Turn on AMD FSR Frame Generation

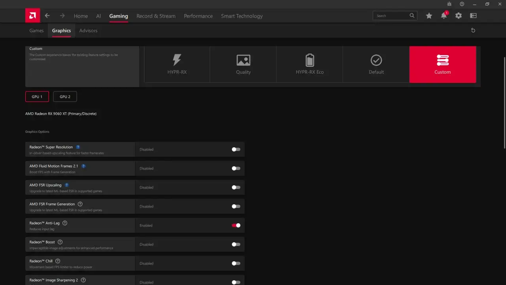(236, 207)
